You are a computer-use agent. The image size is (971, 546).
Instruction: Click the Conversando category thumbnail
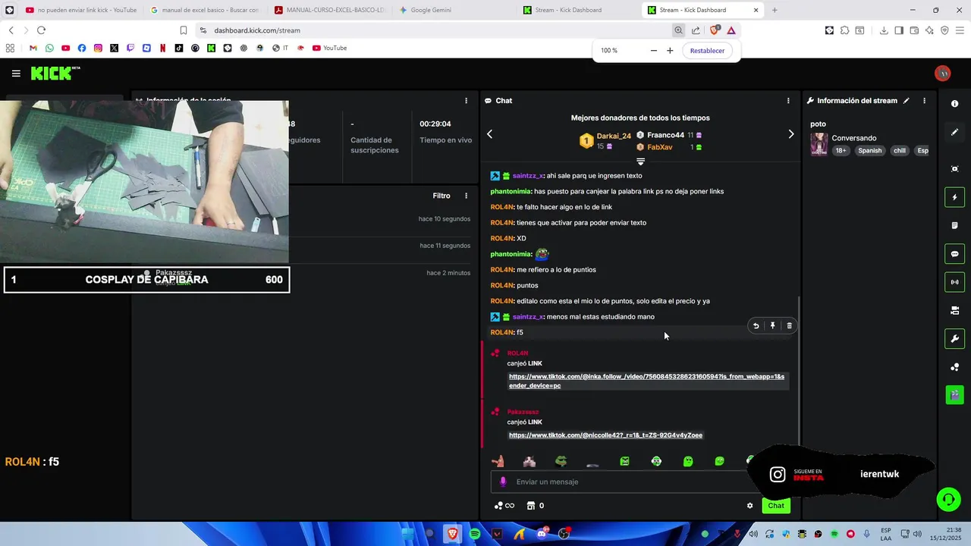819,144
